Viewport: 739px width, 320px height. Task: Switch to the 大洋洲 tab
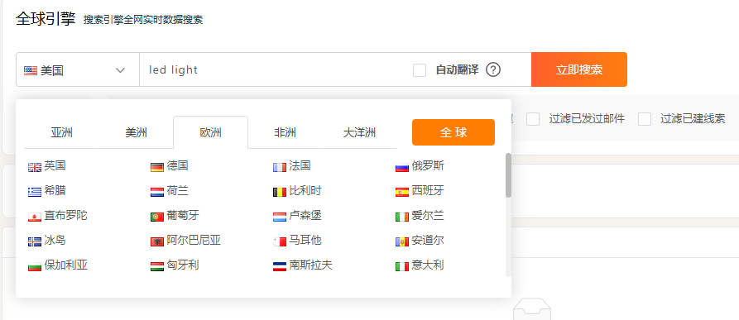coord(360,132)
